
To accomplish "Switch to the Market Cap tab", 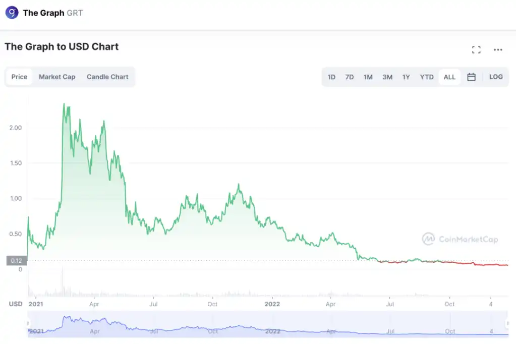I will (x=57, y=77).
